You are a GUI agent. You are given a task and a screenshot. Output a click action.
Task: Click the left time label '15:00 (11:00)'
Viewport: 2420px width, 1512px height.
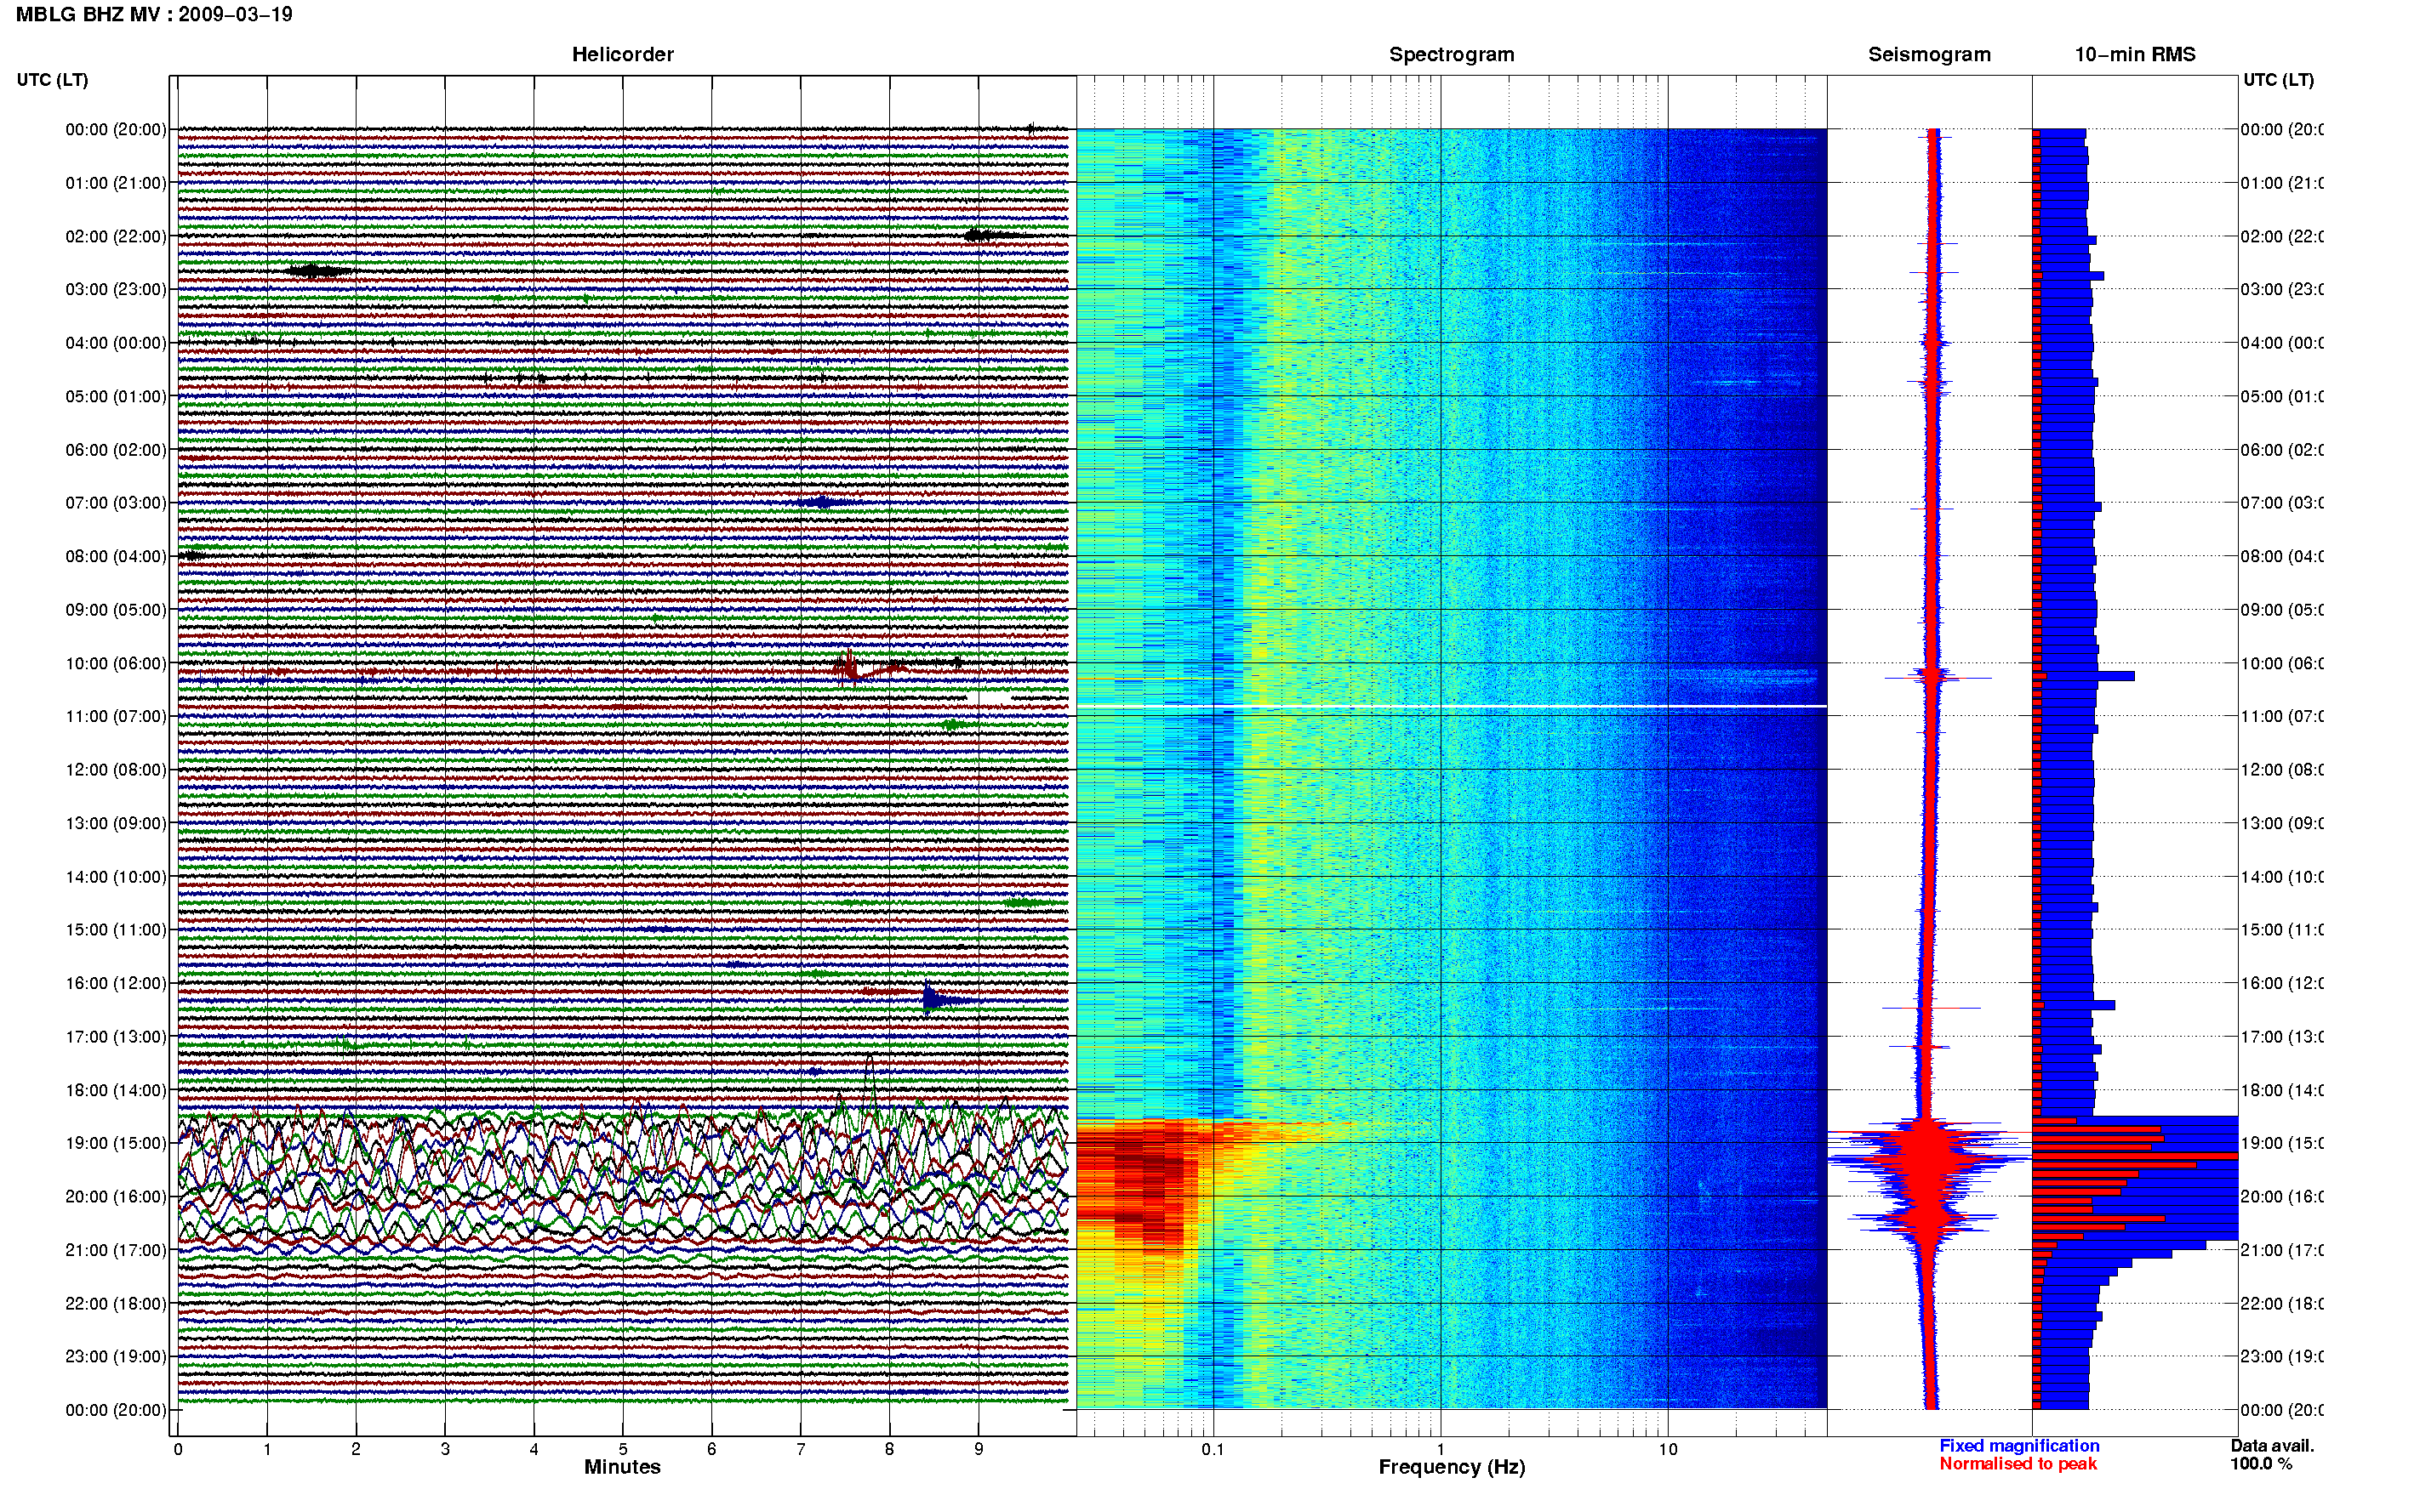(116, 930)
